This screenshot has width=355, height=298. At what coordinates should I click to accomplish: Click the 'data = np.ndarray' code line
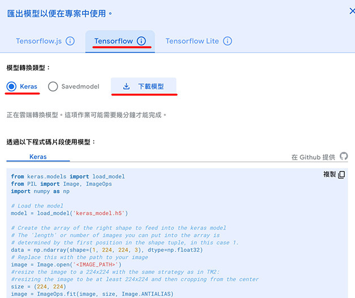107,250
